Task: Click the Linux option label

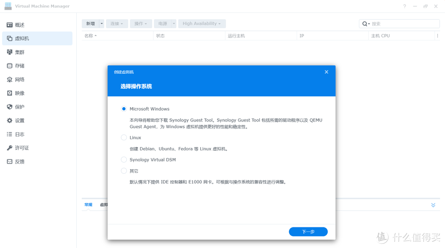Action: 136,137
